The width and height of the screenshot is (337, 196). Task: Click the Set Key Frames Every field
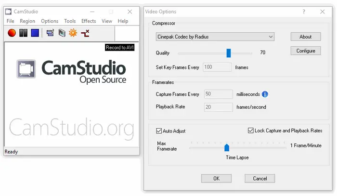point(217,67)
